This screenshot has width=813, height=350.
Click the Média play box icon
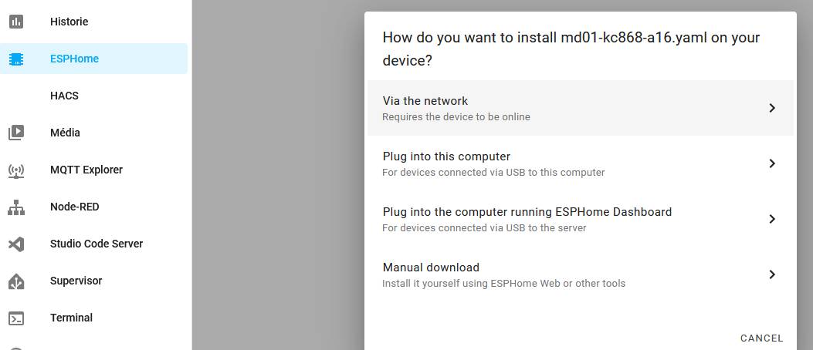tap(16, 133)
